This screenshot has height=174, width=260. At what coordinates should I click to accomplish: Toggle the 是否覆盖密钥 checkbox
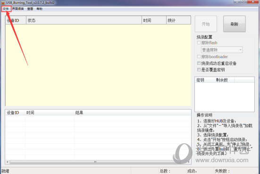click(x=199, y=70)
